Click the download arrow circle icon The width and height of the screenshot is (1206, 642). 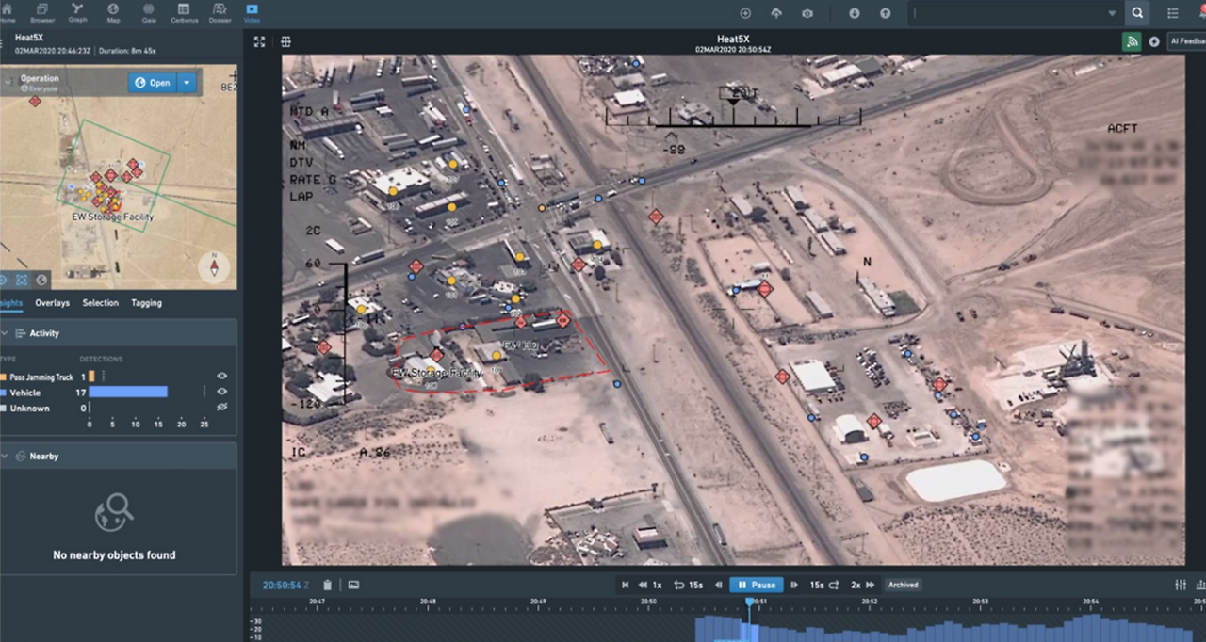(855, 13)
